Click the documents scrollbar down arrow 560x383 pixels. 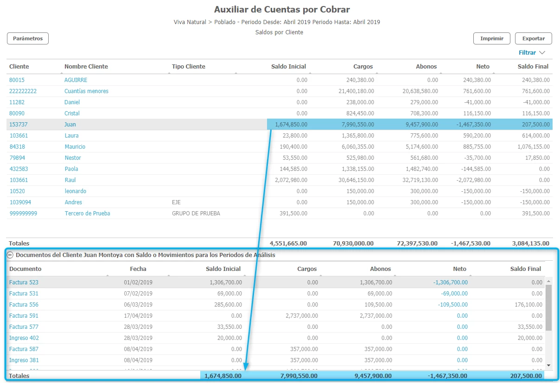548,365
